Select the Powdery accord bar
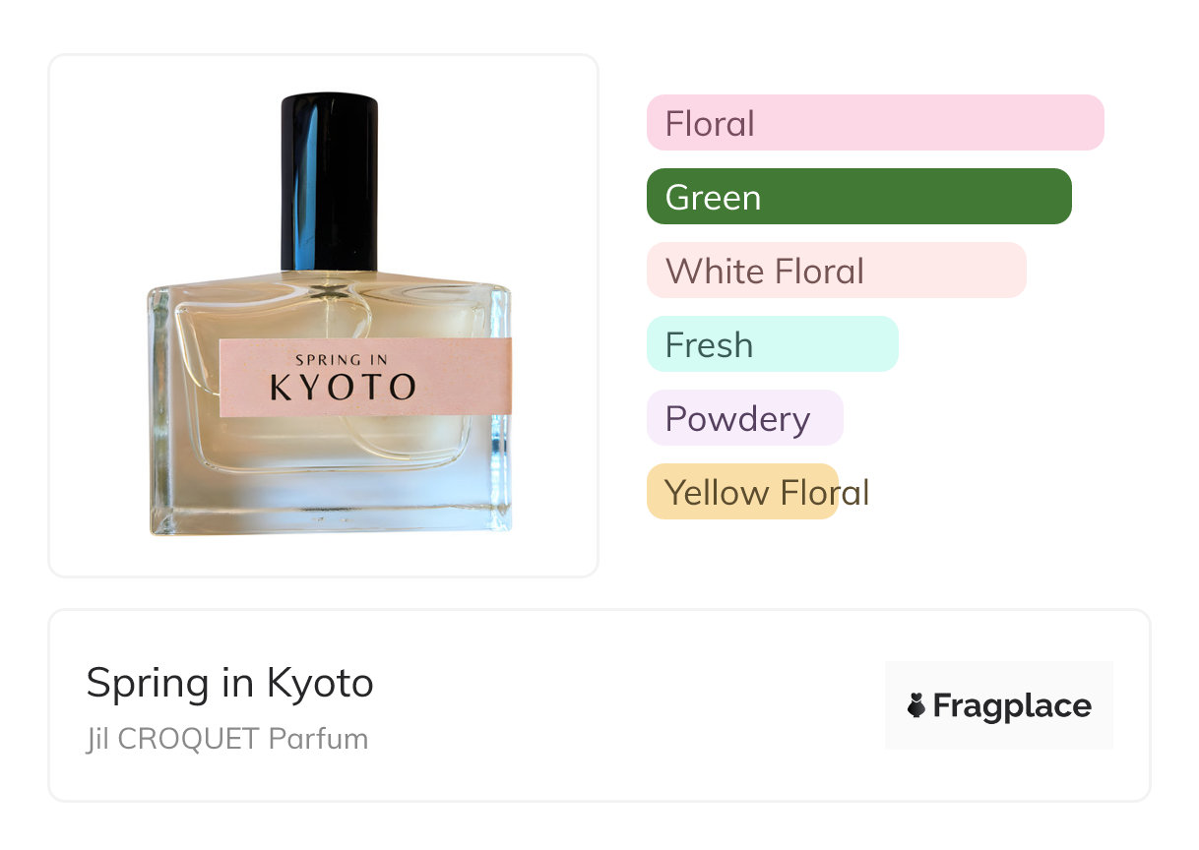This screenshot has width=1199, height=850. tap(744, 418)
